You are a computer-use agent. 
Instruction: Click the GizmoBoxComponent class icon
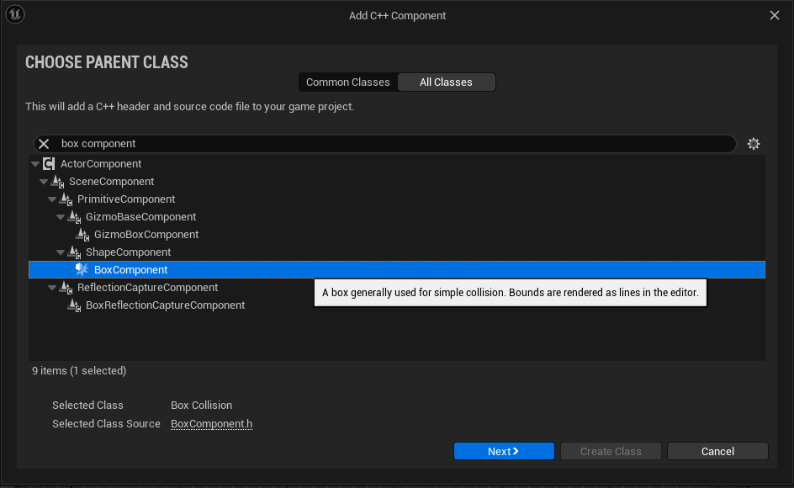83,235
